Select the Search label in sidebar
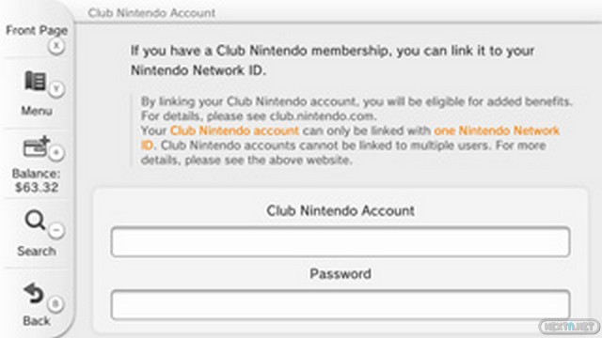The height and width of the screenshot is (338, 602). [37, 251]
